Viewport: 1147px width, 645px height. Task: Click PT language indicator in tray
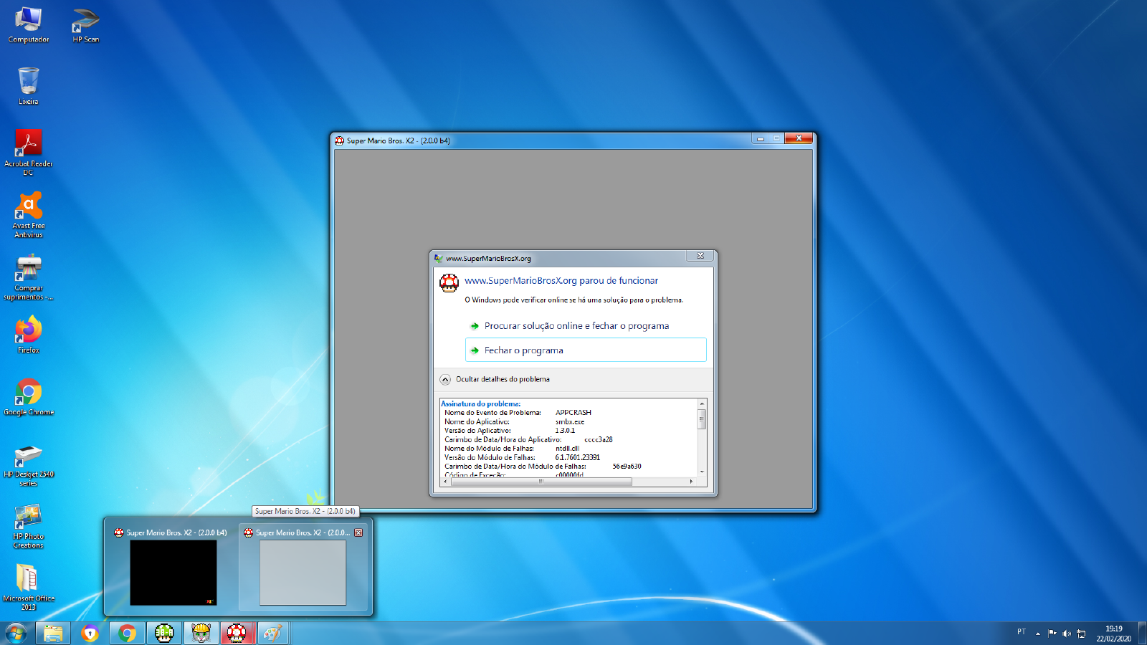[x=1022, y=632]
